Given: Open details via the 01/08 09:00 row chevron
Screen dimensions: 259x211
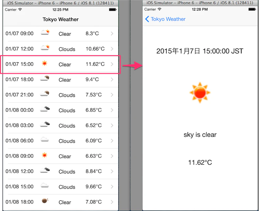Looking at the screenshot, I should [x=112, y=156].
